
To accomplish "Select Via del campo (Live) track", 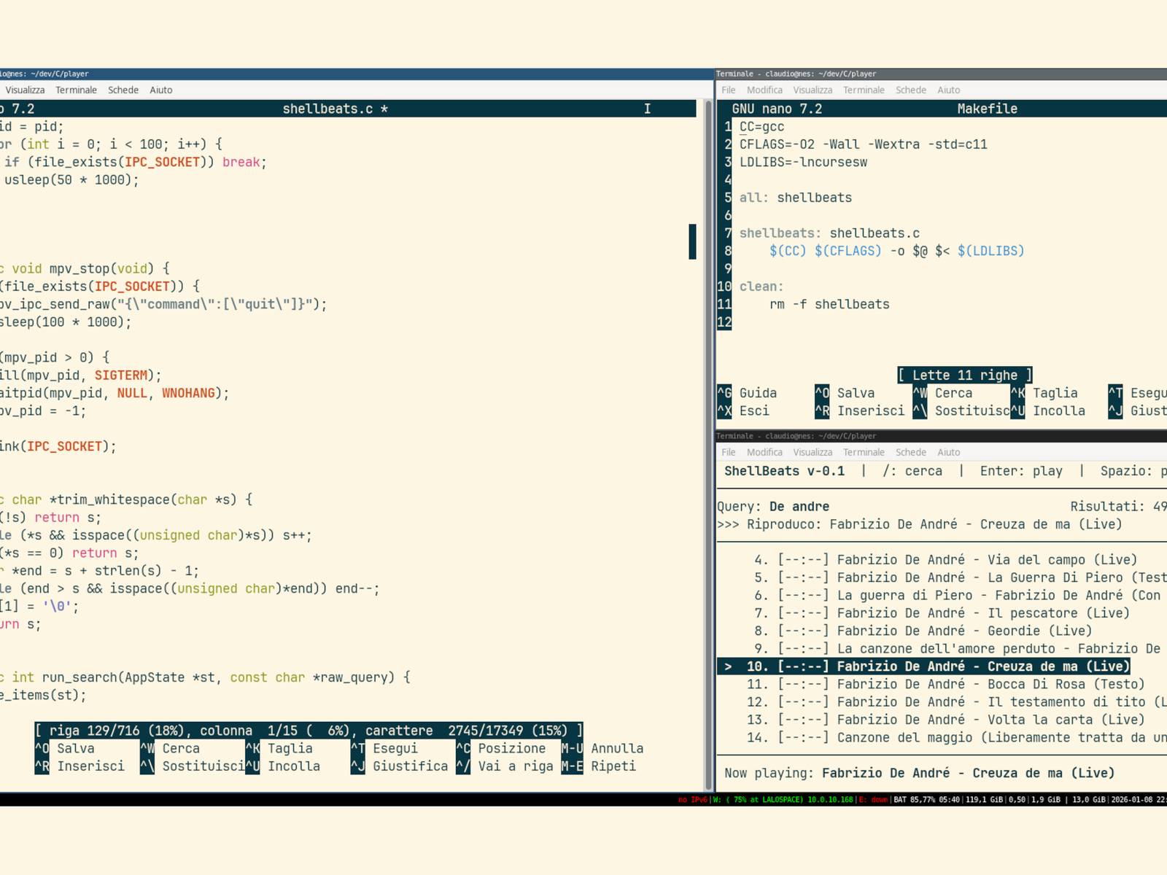I will [945, 559].
